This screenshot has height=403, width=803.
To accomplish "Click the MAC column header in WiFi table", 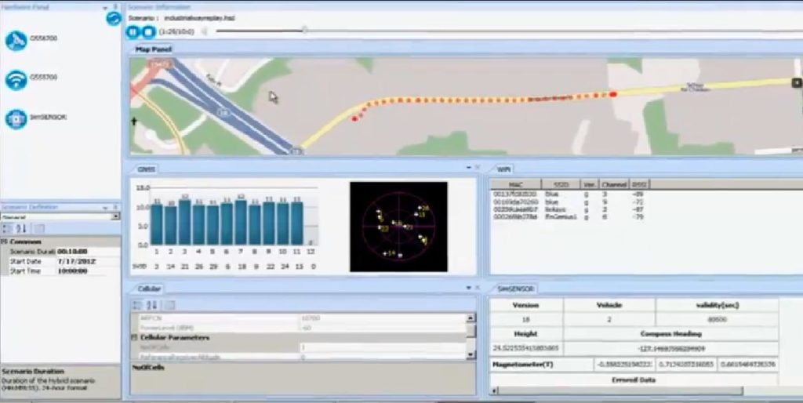I will pyautogui.click(x=516, y=184).
